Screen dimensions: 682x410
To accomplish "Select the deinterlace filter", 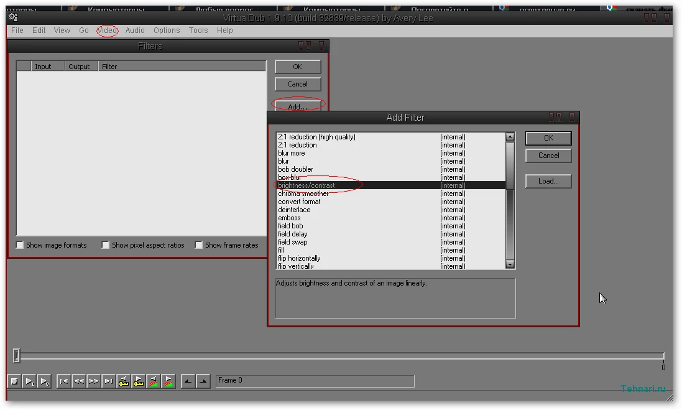I will 390,210.
